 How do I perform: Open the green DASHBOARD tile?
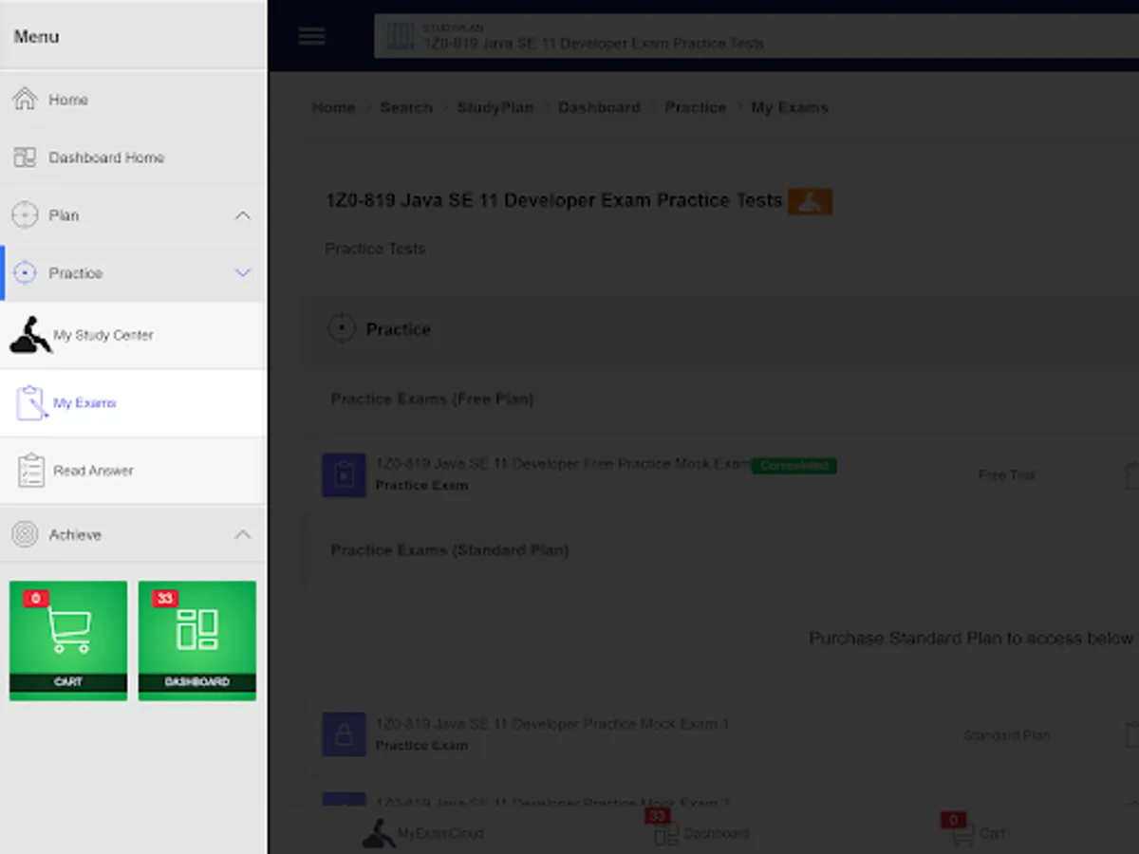coord(197,640)
